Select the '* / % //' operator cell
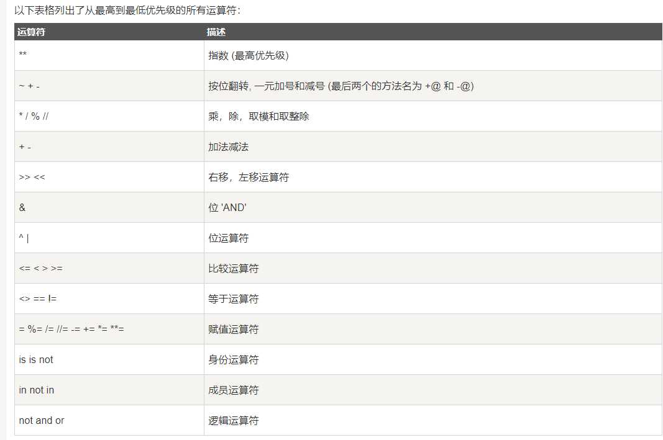 click(109, 116)
